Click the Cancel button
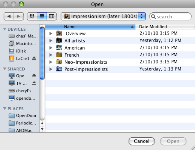The height and width of the screenshot is (150, 195). [142, 141]
